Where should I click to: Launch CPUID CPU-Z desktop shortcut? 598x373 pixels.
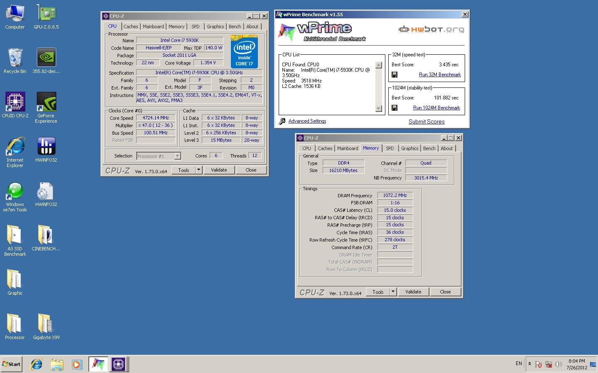(15, 105)
